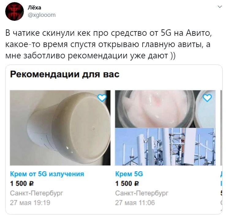Click Санкт-Петербург under Крем 5G listing

click(x=142, y=193)
